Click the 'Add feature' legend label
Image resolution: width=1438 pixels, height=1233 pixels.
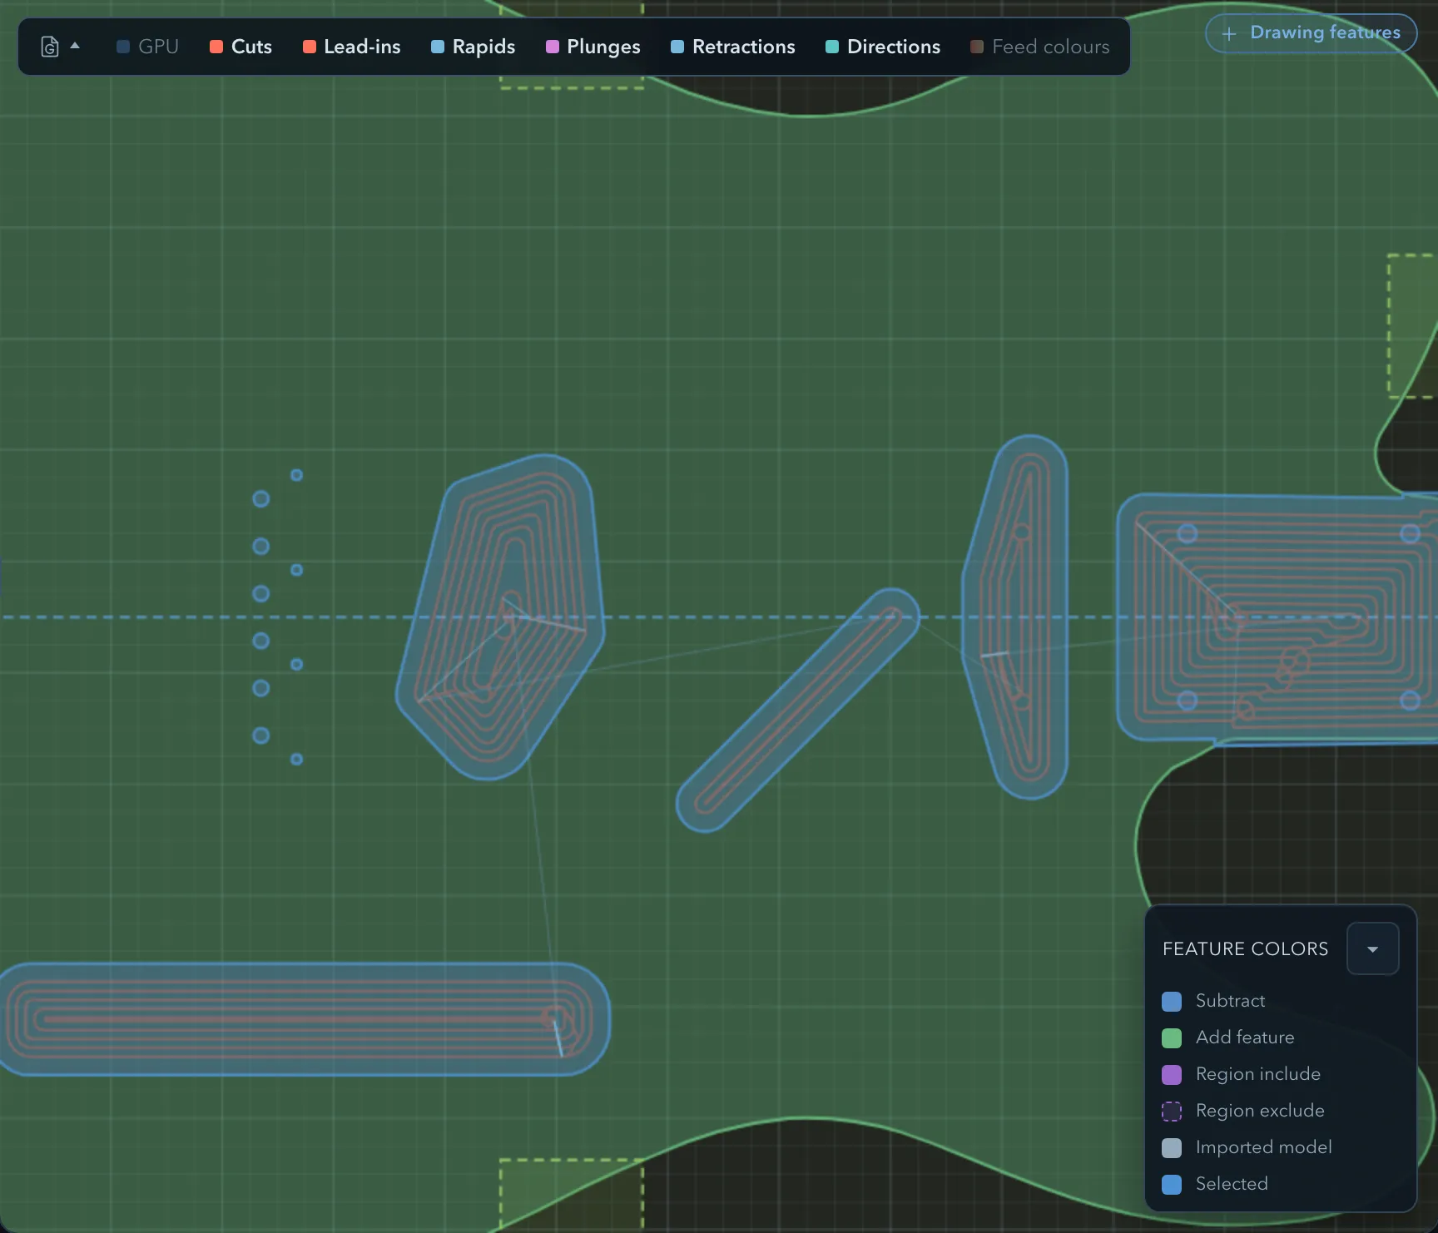coord(1245,1037)
